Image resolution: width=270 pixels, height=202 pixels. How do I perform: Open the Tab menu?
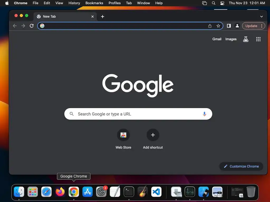click(x=129, y=3)
